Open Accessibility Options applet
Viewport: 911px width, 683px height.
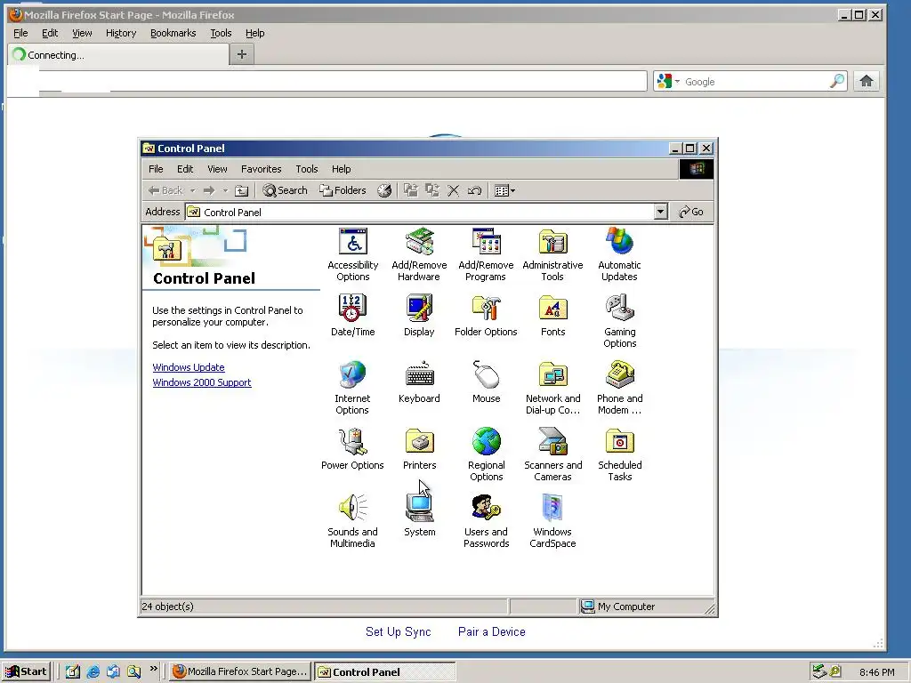coord(352,255)
